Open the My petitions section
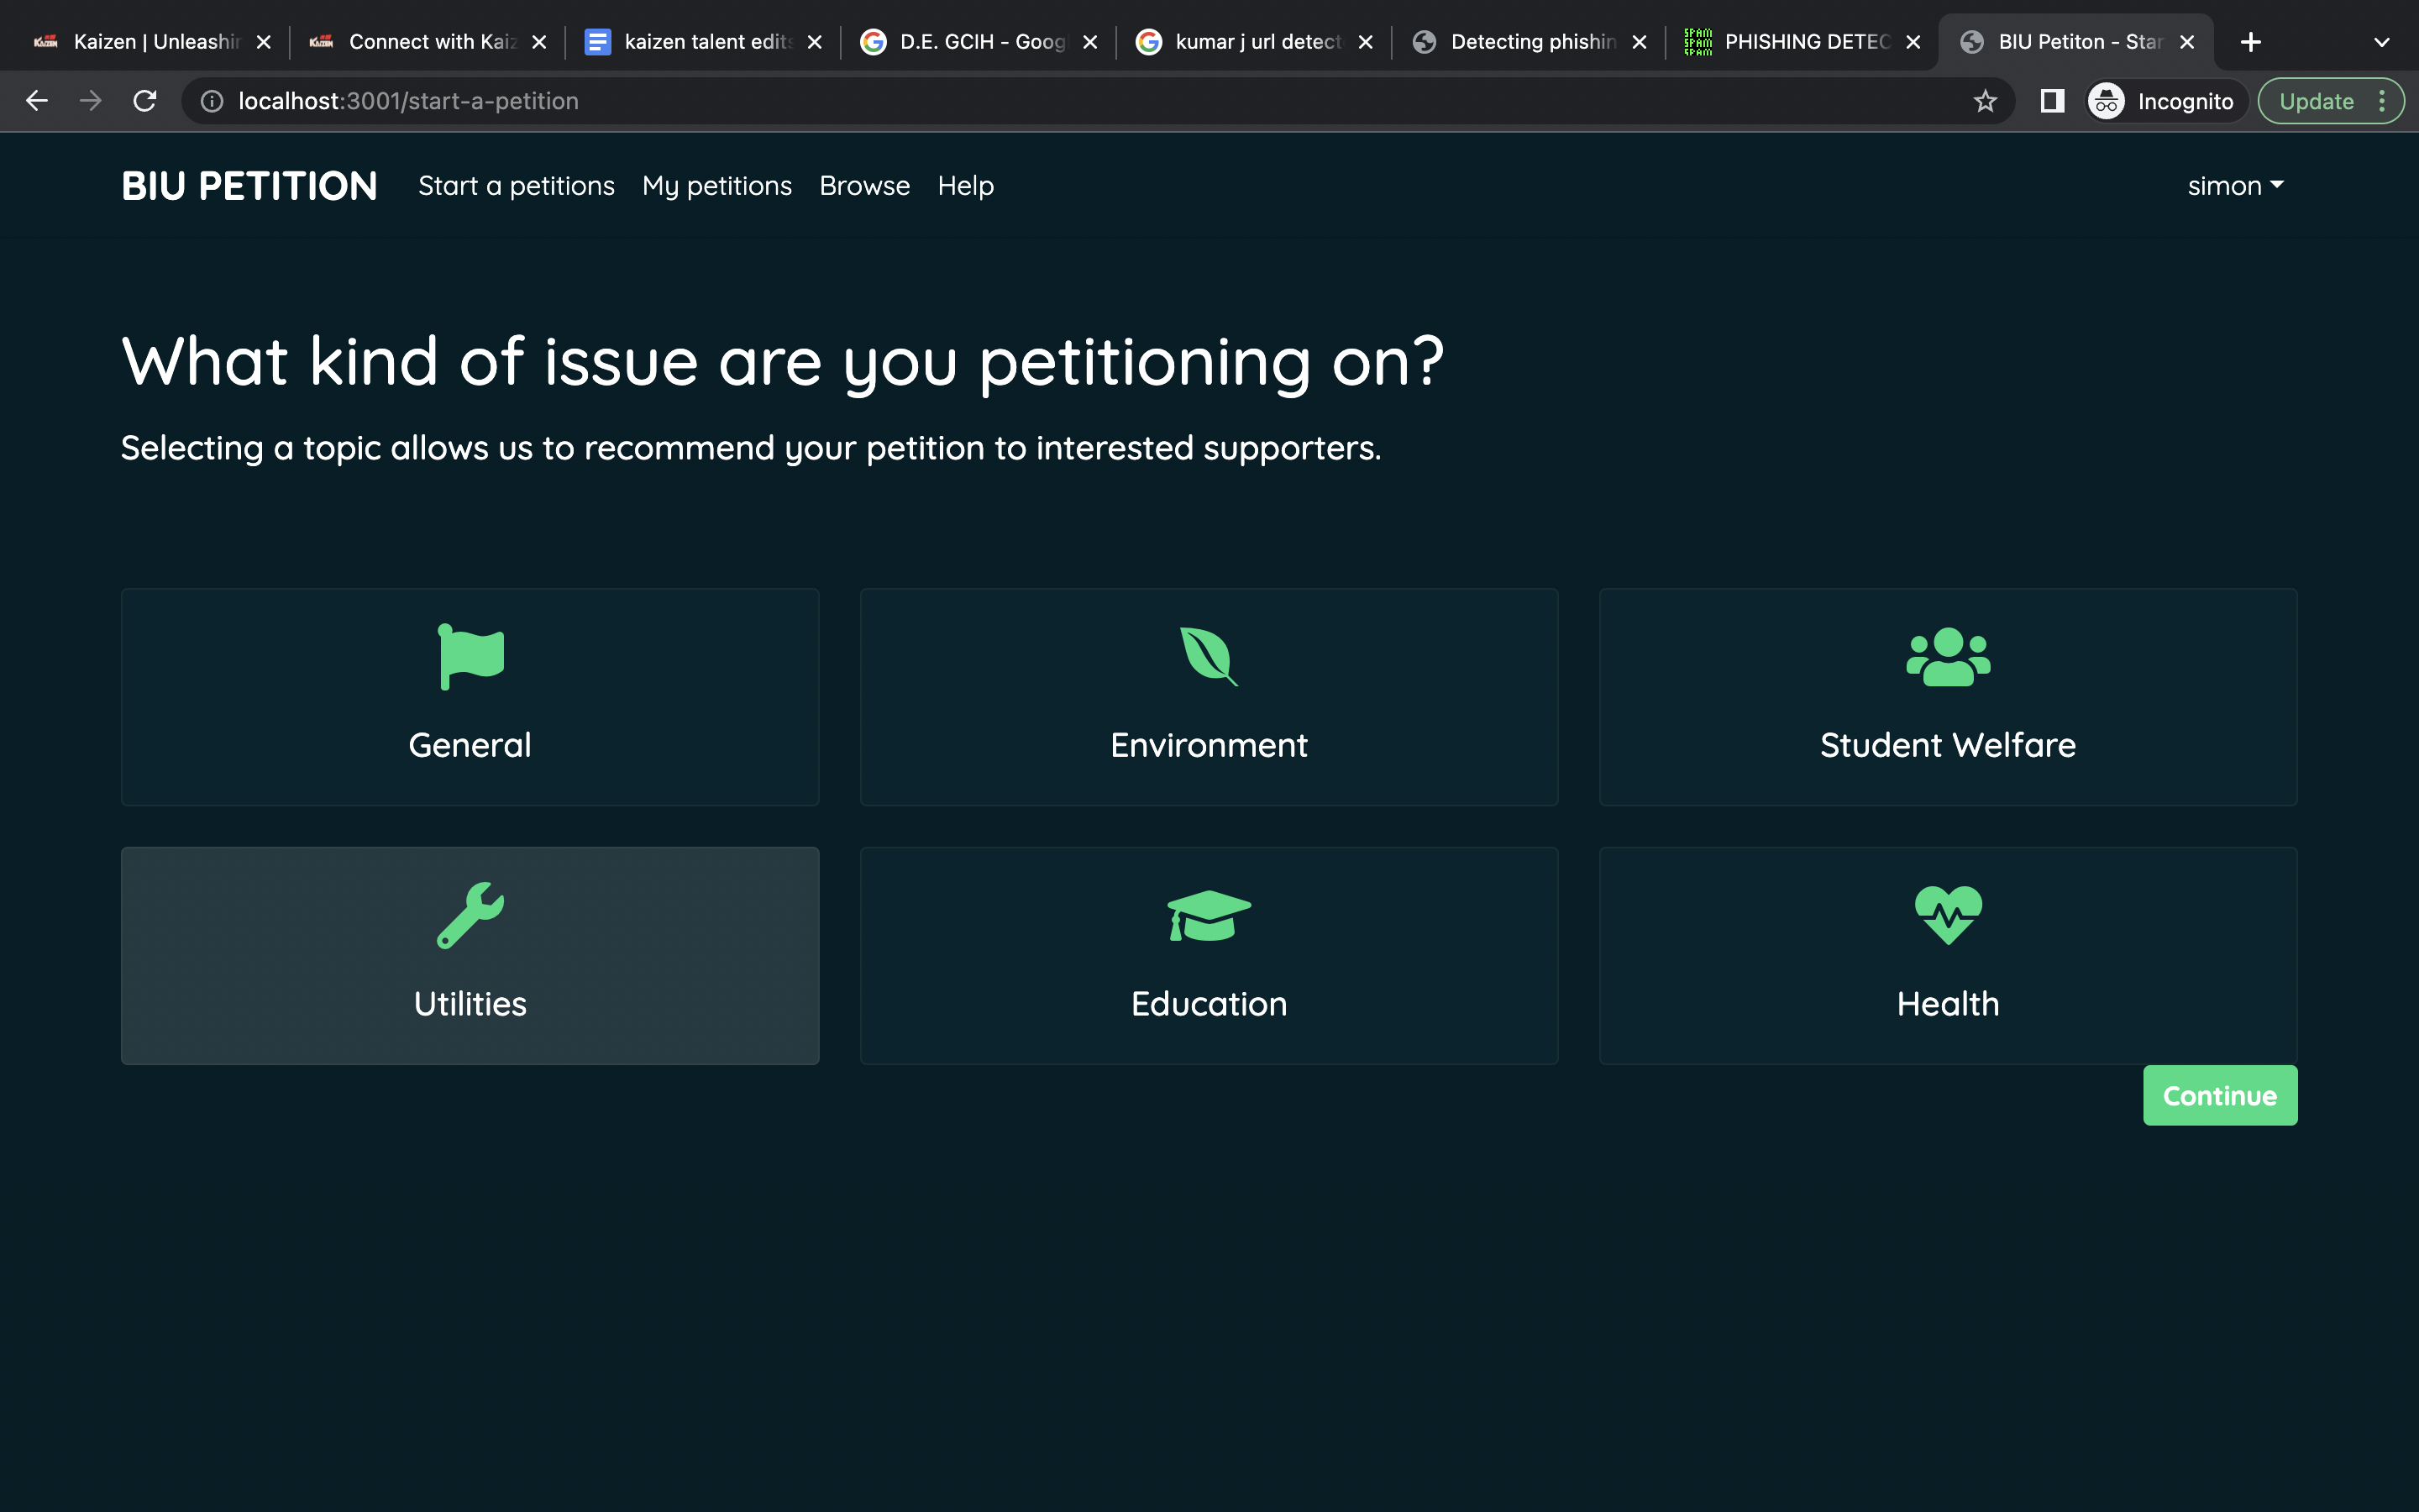2419x1512 pixels. click(716, 186)
